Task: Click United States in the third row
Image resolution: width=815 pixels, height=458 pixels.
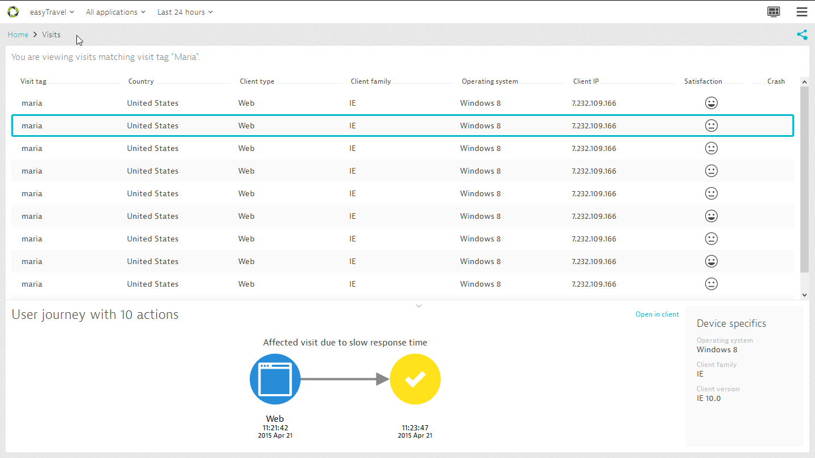Action: pyautogui.click(x=152, y=148)
